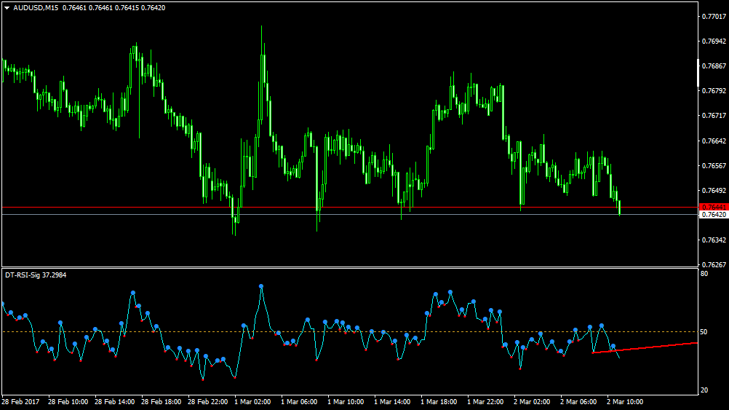Click the 0.76717 price scale value
This screenshot has width=729, height=410.
tap(714, 115)
